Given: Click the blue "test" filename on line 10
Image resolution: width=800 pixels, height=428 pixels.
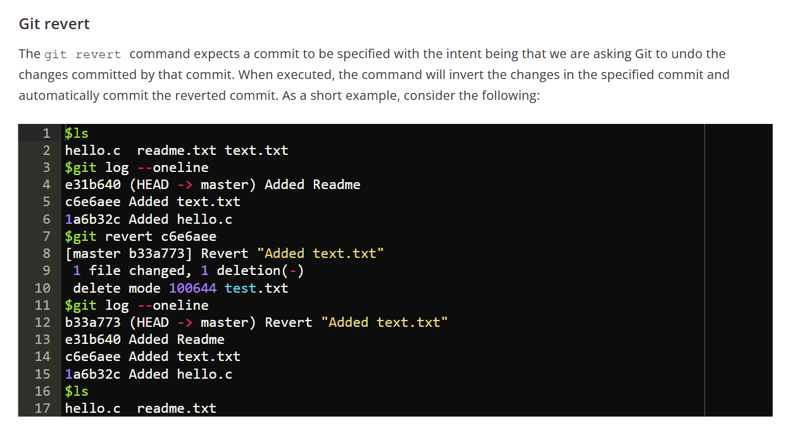Looking at the screenshot, I should pos(241,288).
